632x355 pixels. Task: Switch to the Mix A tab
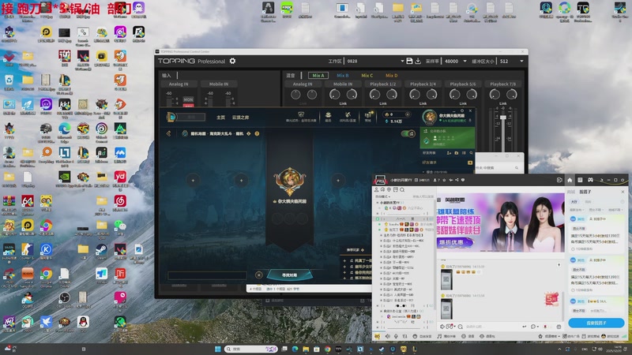pos(318,75)
